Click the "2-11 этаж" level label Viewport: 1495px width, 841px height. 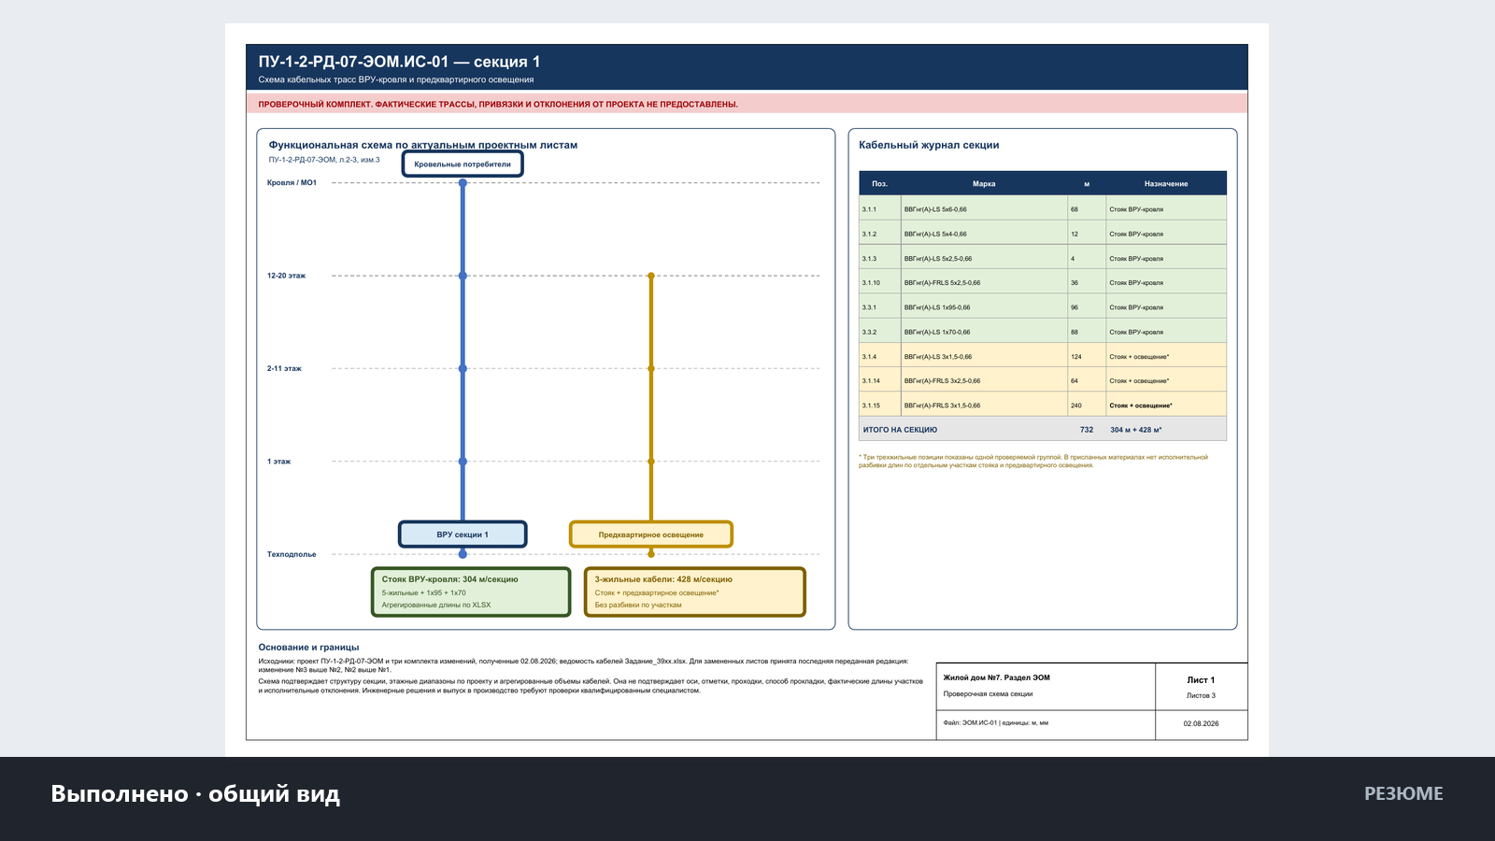point(284,368)
